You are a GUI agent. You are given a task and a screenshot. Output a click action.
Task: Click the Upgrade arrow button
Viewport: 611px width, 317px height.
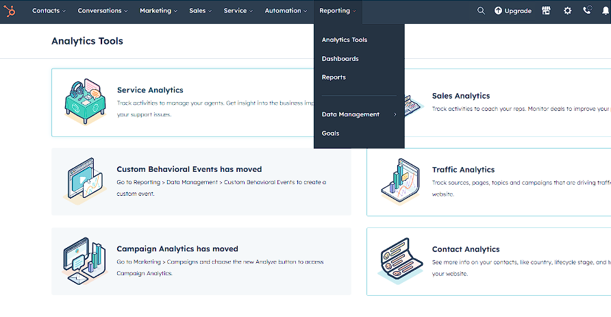513,11
